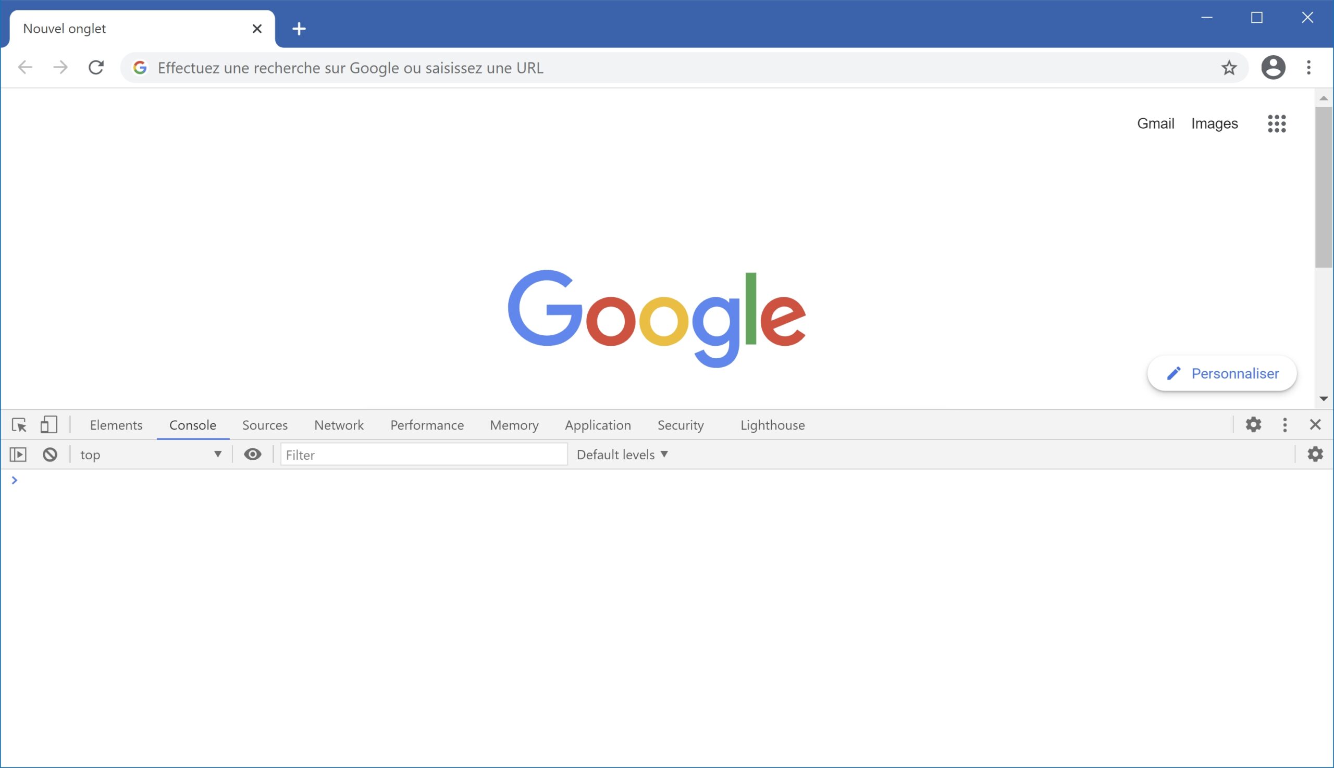Click the scrollbar down arrow
Screen dimensions: 1334x768
click(x=1324, y=398)
